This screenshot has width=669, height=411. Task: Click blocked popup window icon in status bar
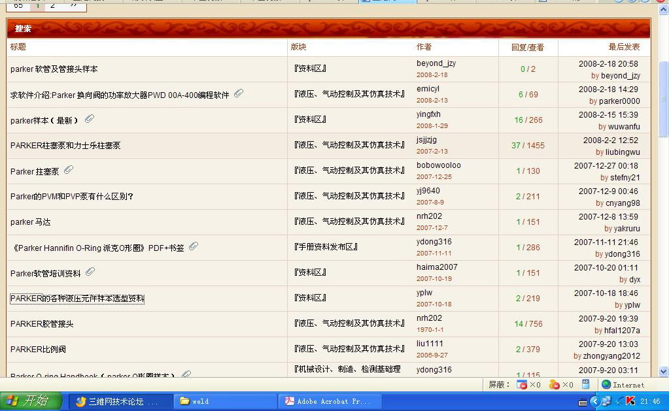521,385
